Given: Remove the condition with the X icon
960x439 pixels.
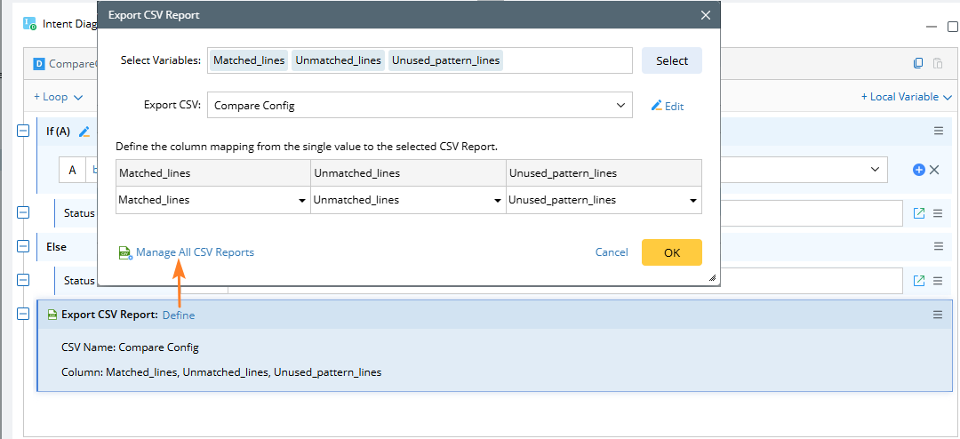Looking at the screenshot, I should pyautogui.click(x=934, y=170).
